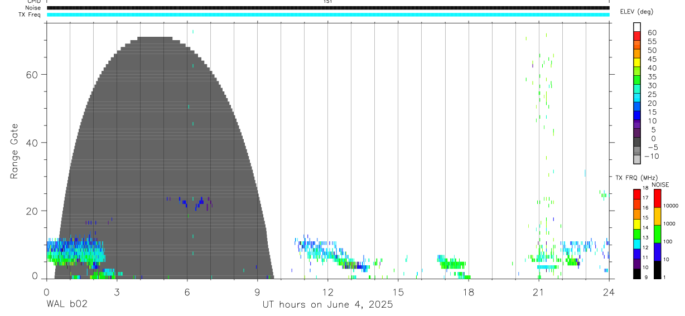Screen dimensions: 685x316
Task: Click the red top swatch of the NOISE color bar
Action: 657,198
